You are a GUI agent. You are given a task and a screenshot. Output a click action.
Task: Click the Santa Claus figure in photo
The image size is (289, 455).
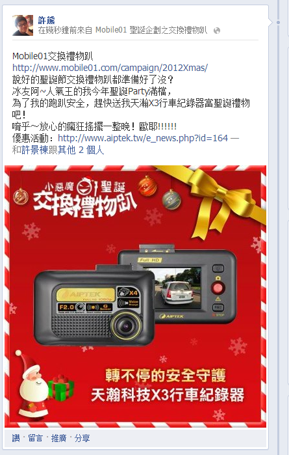[32, 383]
